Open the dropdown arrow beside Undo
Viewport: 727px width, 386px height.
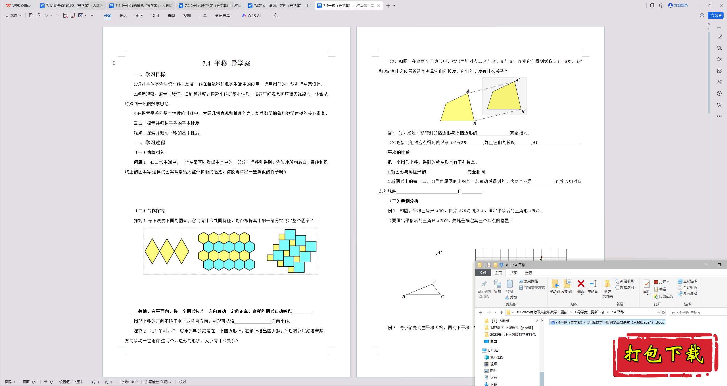click(51, 15)
